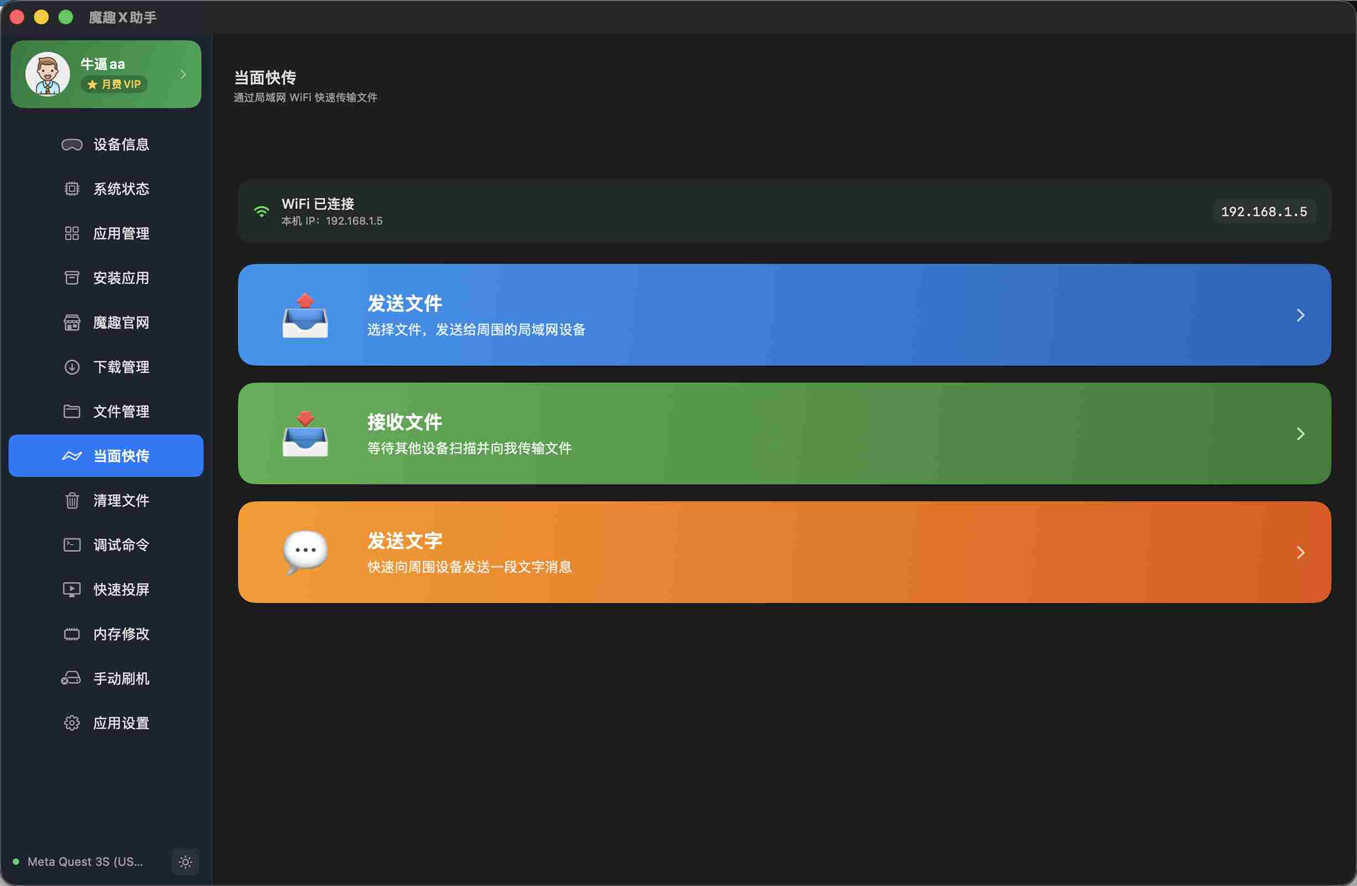The height and width of the screenshot is (886, 1357).
Task: Select 应用设置 sidebar item
Action: tap(121, 723)
